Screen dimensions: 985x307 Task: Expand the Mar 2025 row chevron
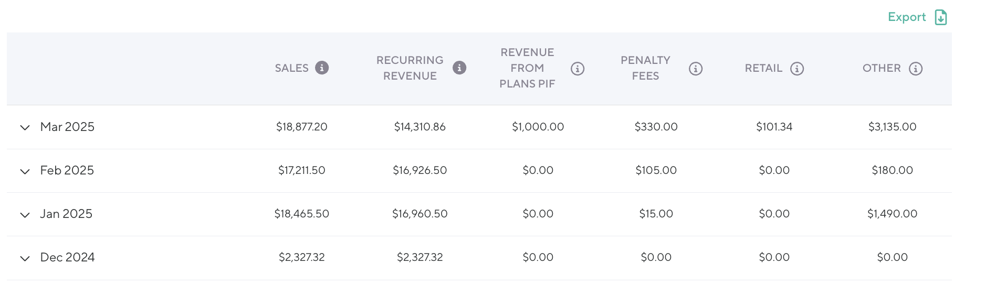tap(25, 127)
